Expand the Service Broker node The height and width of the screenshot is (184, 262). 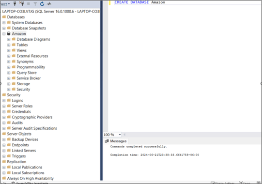(9, 78)
